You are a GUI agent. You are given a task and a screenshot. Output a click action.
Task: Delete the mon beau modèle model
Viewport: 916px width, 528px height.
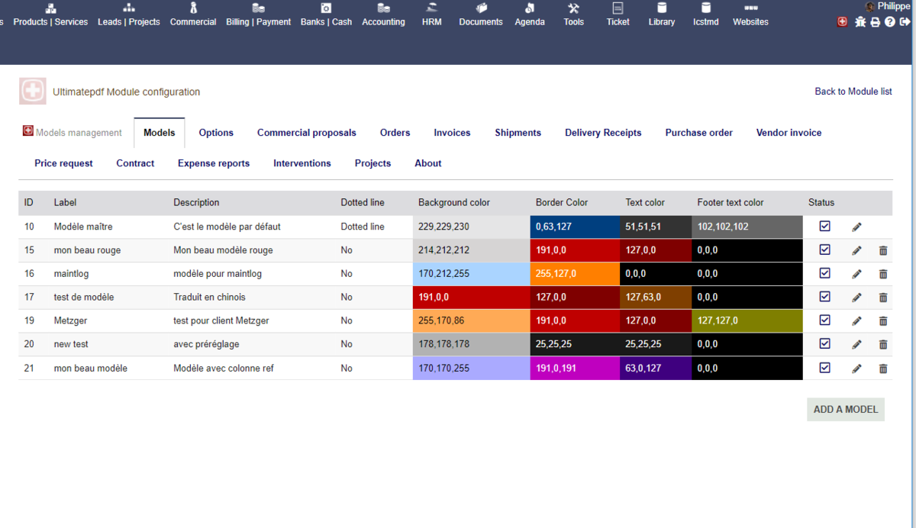pos(883,369)
